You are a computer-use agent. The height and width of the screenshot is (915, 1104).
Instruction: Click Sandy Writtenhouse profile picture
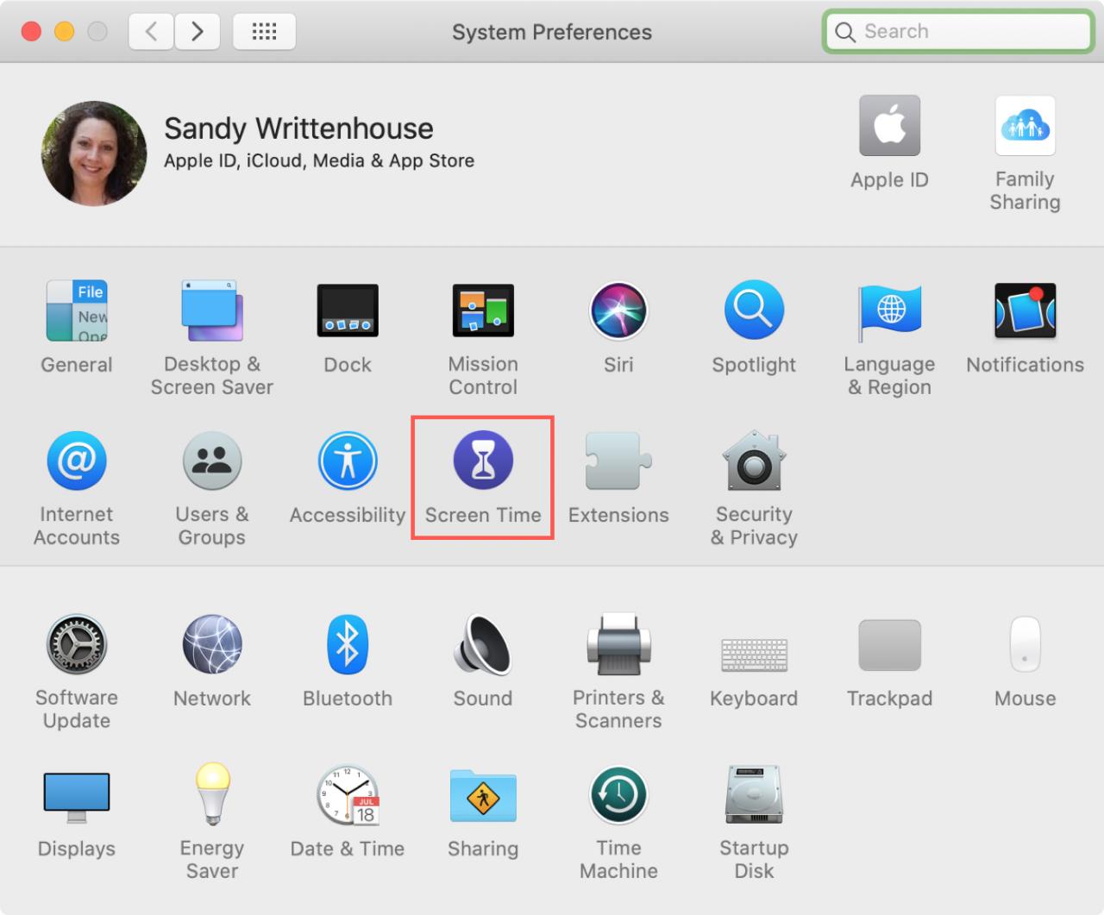tap(94, 154)
